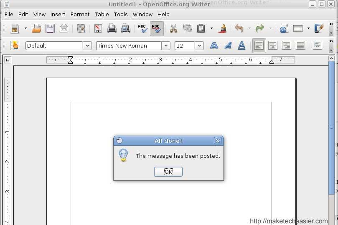Click the Undo arrow icon

point(239,28)
